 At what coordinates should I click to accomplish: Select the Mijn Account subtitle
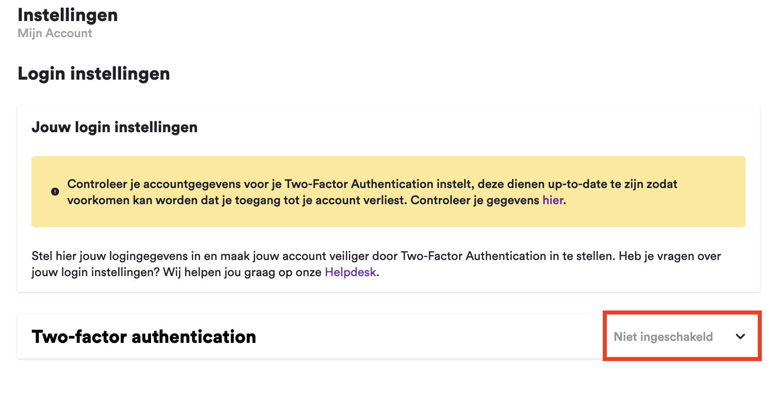55,33
